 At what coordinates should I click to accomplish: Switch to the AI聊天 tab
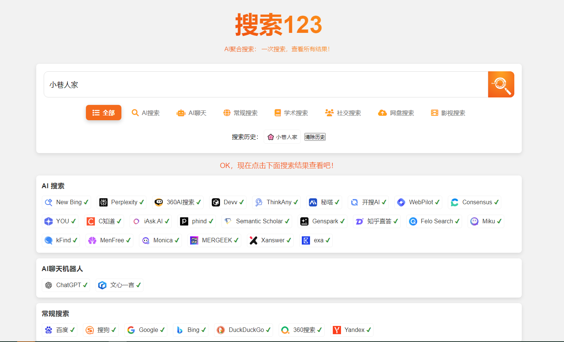coord(192,113)
